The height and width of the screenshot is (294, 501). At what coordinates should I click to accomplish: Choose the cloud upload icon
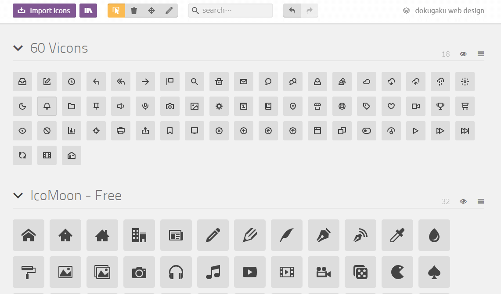point(416,82)
